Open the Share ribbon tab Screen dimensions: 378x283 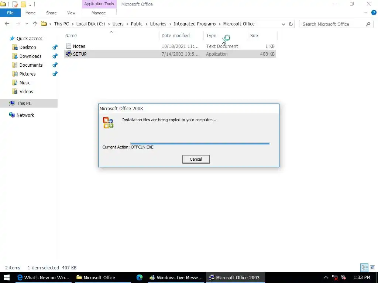51,13
